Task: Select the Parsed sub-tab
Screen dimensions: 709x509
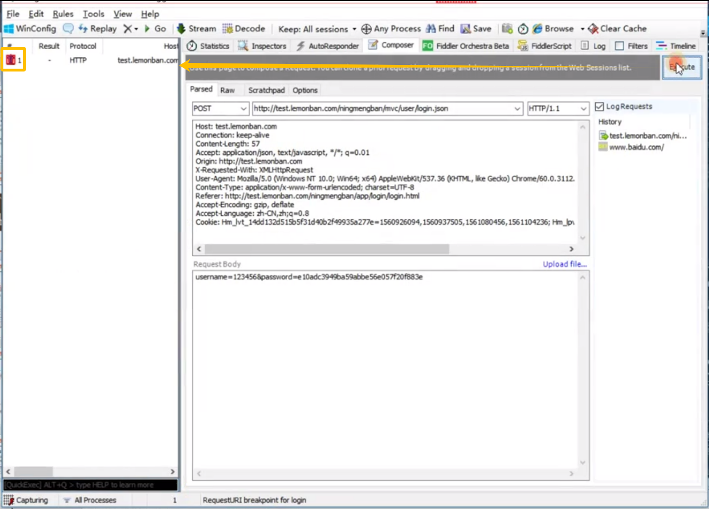Action: pyautogui.click(x=201, y=89)
